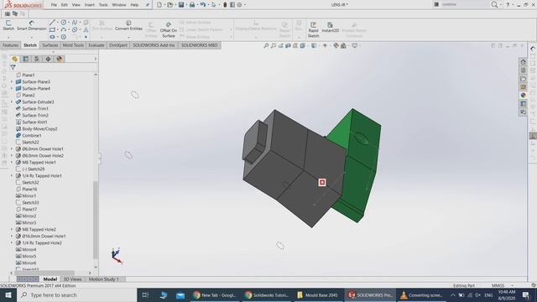Expand the manager panel tabs arrow

(96, 59)
